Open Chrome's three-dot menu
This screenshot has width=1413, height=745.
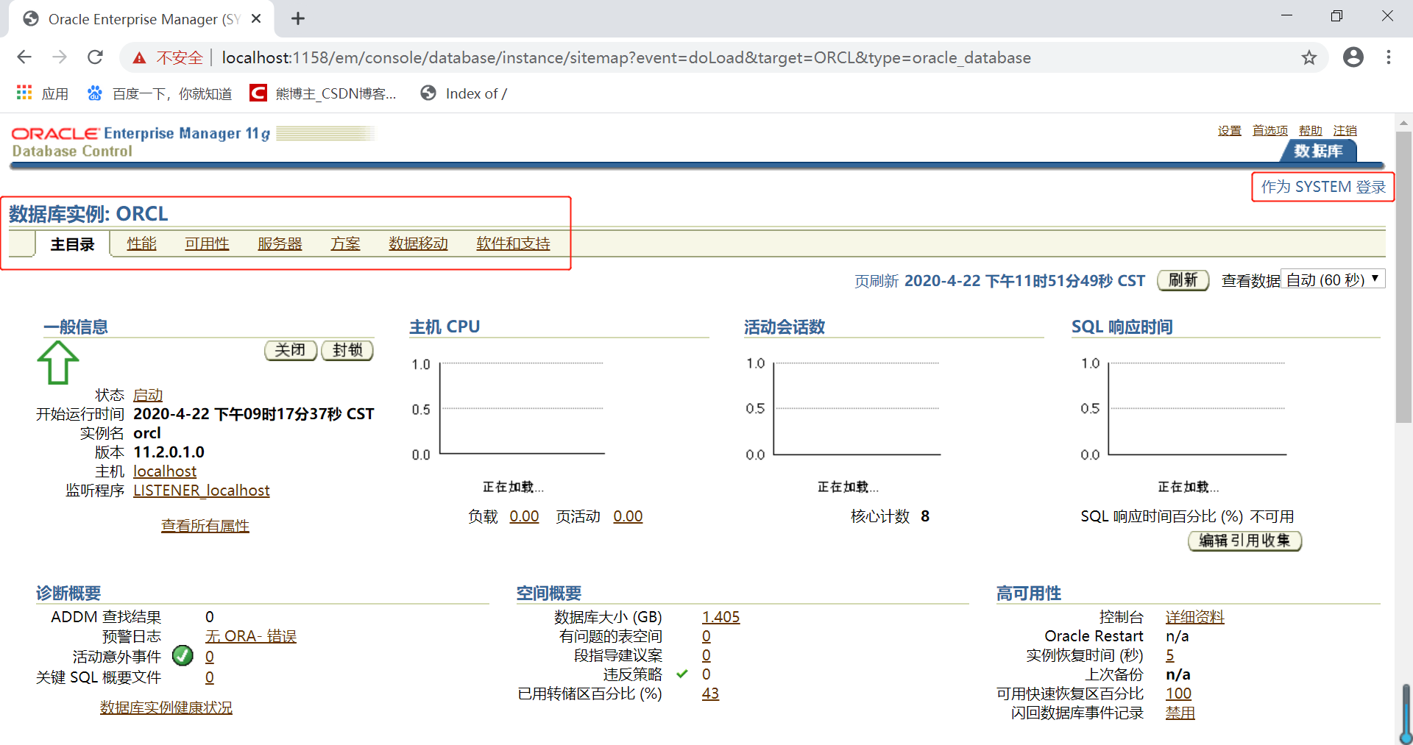1389,57
